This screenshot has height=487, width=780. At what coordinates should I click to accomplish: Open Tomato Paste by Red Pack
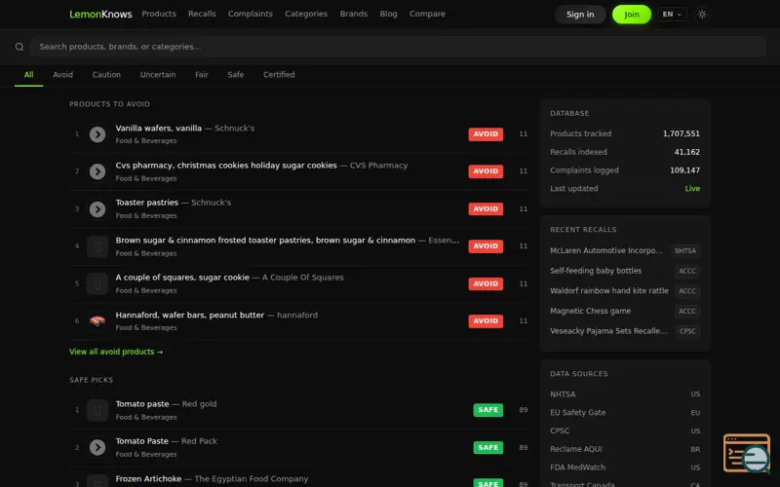141,441
